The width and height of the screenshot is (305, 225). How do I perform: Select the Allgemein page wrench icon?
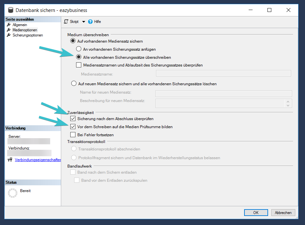(x=9, y=25)
